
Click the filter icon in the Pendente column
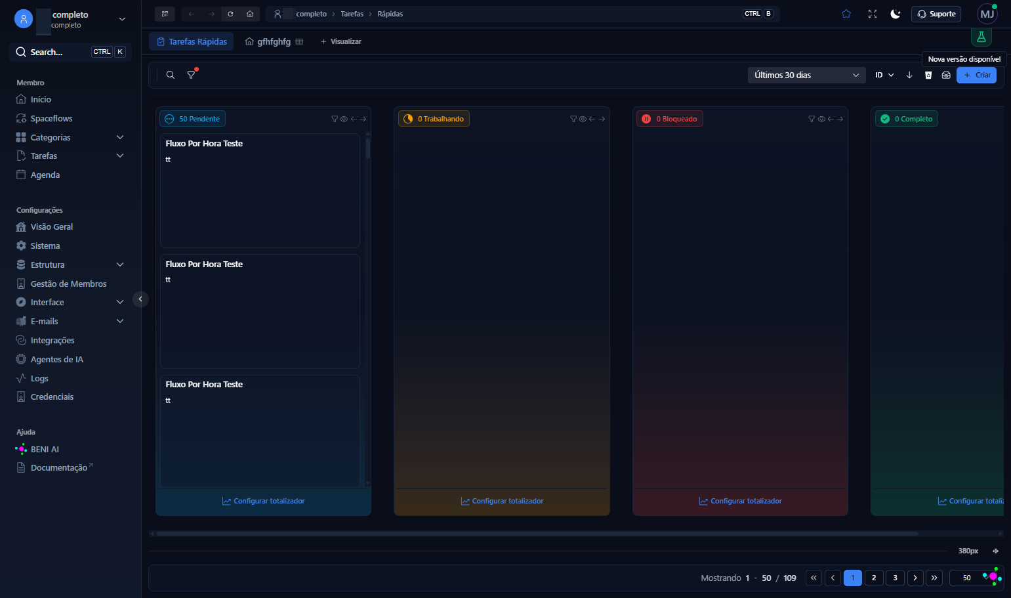tap(335, 119)
